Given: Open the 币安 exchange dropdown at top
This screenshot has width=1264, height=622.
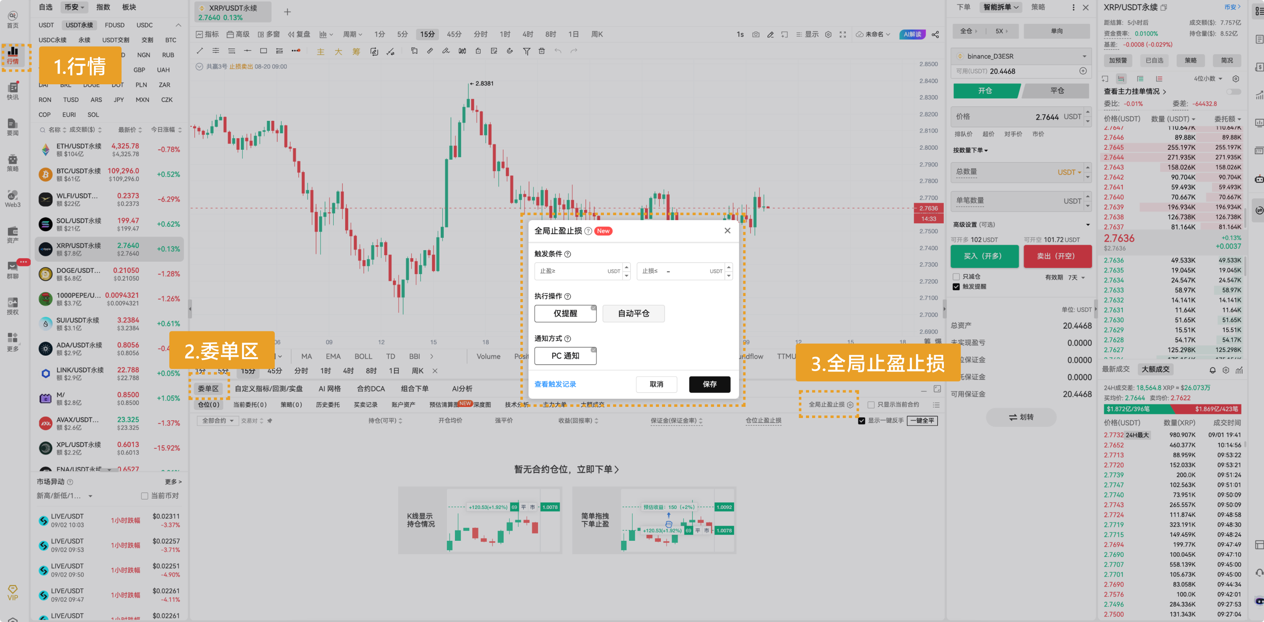Looking at the screenshot, I should point(74,7).
